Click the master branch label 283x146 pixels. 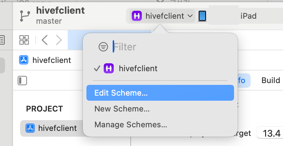point(49,21)
